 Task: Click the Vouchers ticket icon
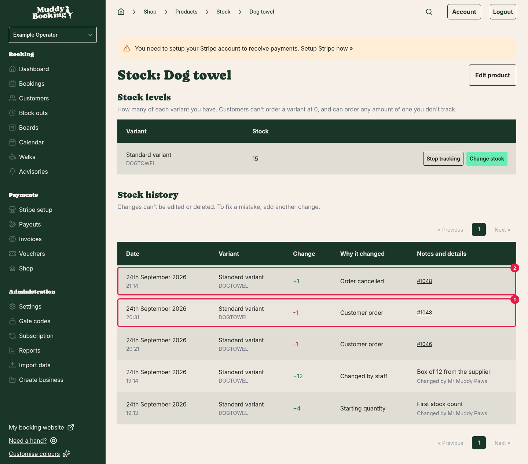[12, 254]
